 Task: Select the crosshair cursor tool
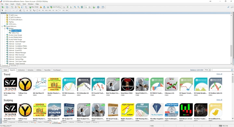point(6,10)
